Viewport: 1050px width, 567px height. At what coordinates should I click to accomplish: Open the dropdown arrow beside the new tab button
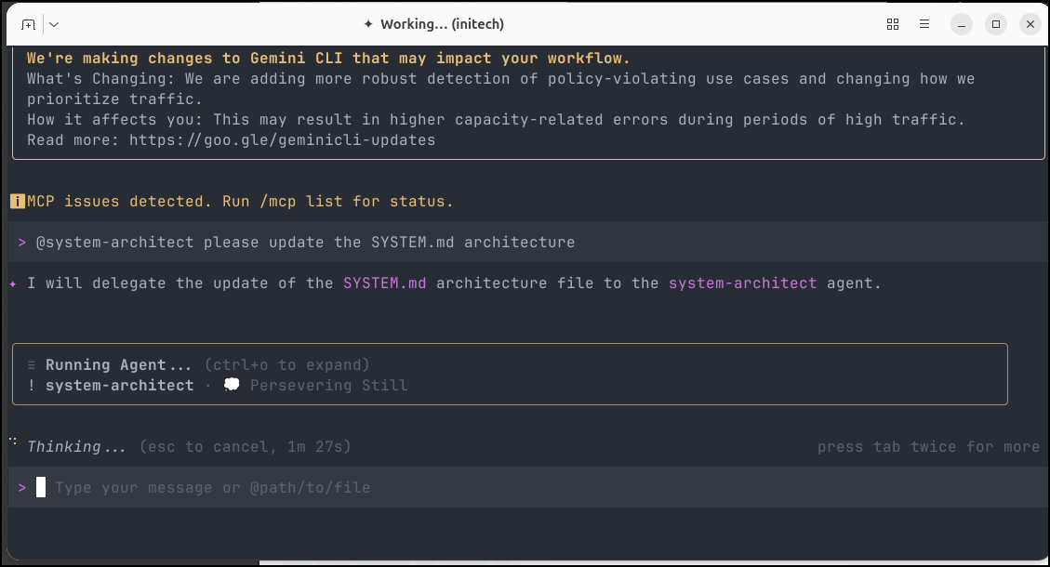(x=54, y=24)
